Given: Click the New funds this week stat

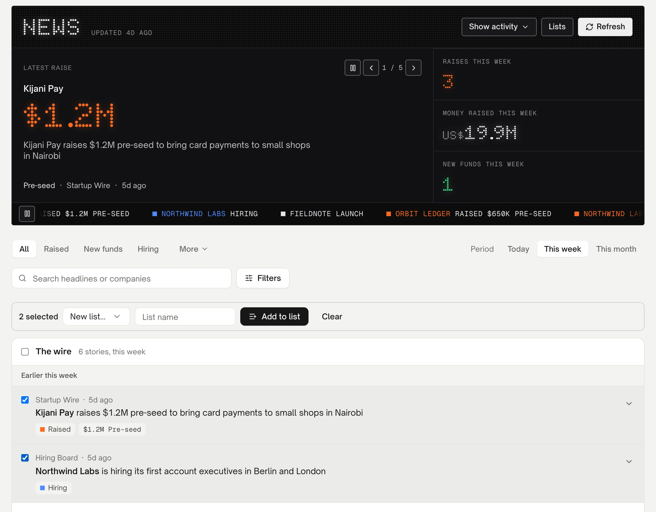Looking at the screenshot, I should pyautogui.click(x=538, y=177).
